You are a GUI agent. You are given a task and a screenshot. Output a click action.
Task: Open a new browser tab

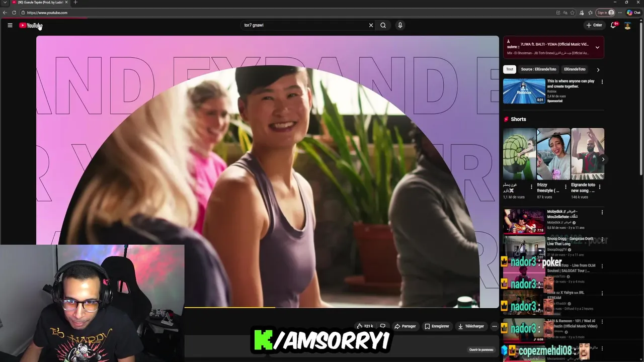click(x=75, y=3)
